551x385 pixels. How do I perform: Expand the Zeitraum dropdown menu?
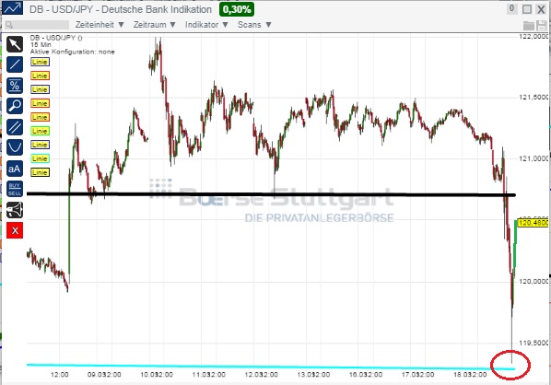click(154, 25)
